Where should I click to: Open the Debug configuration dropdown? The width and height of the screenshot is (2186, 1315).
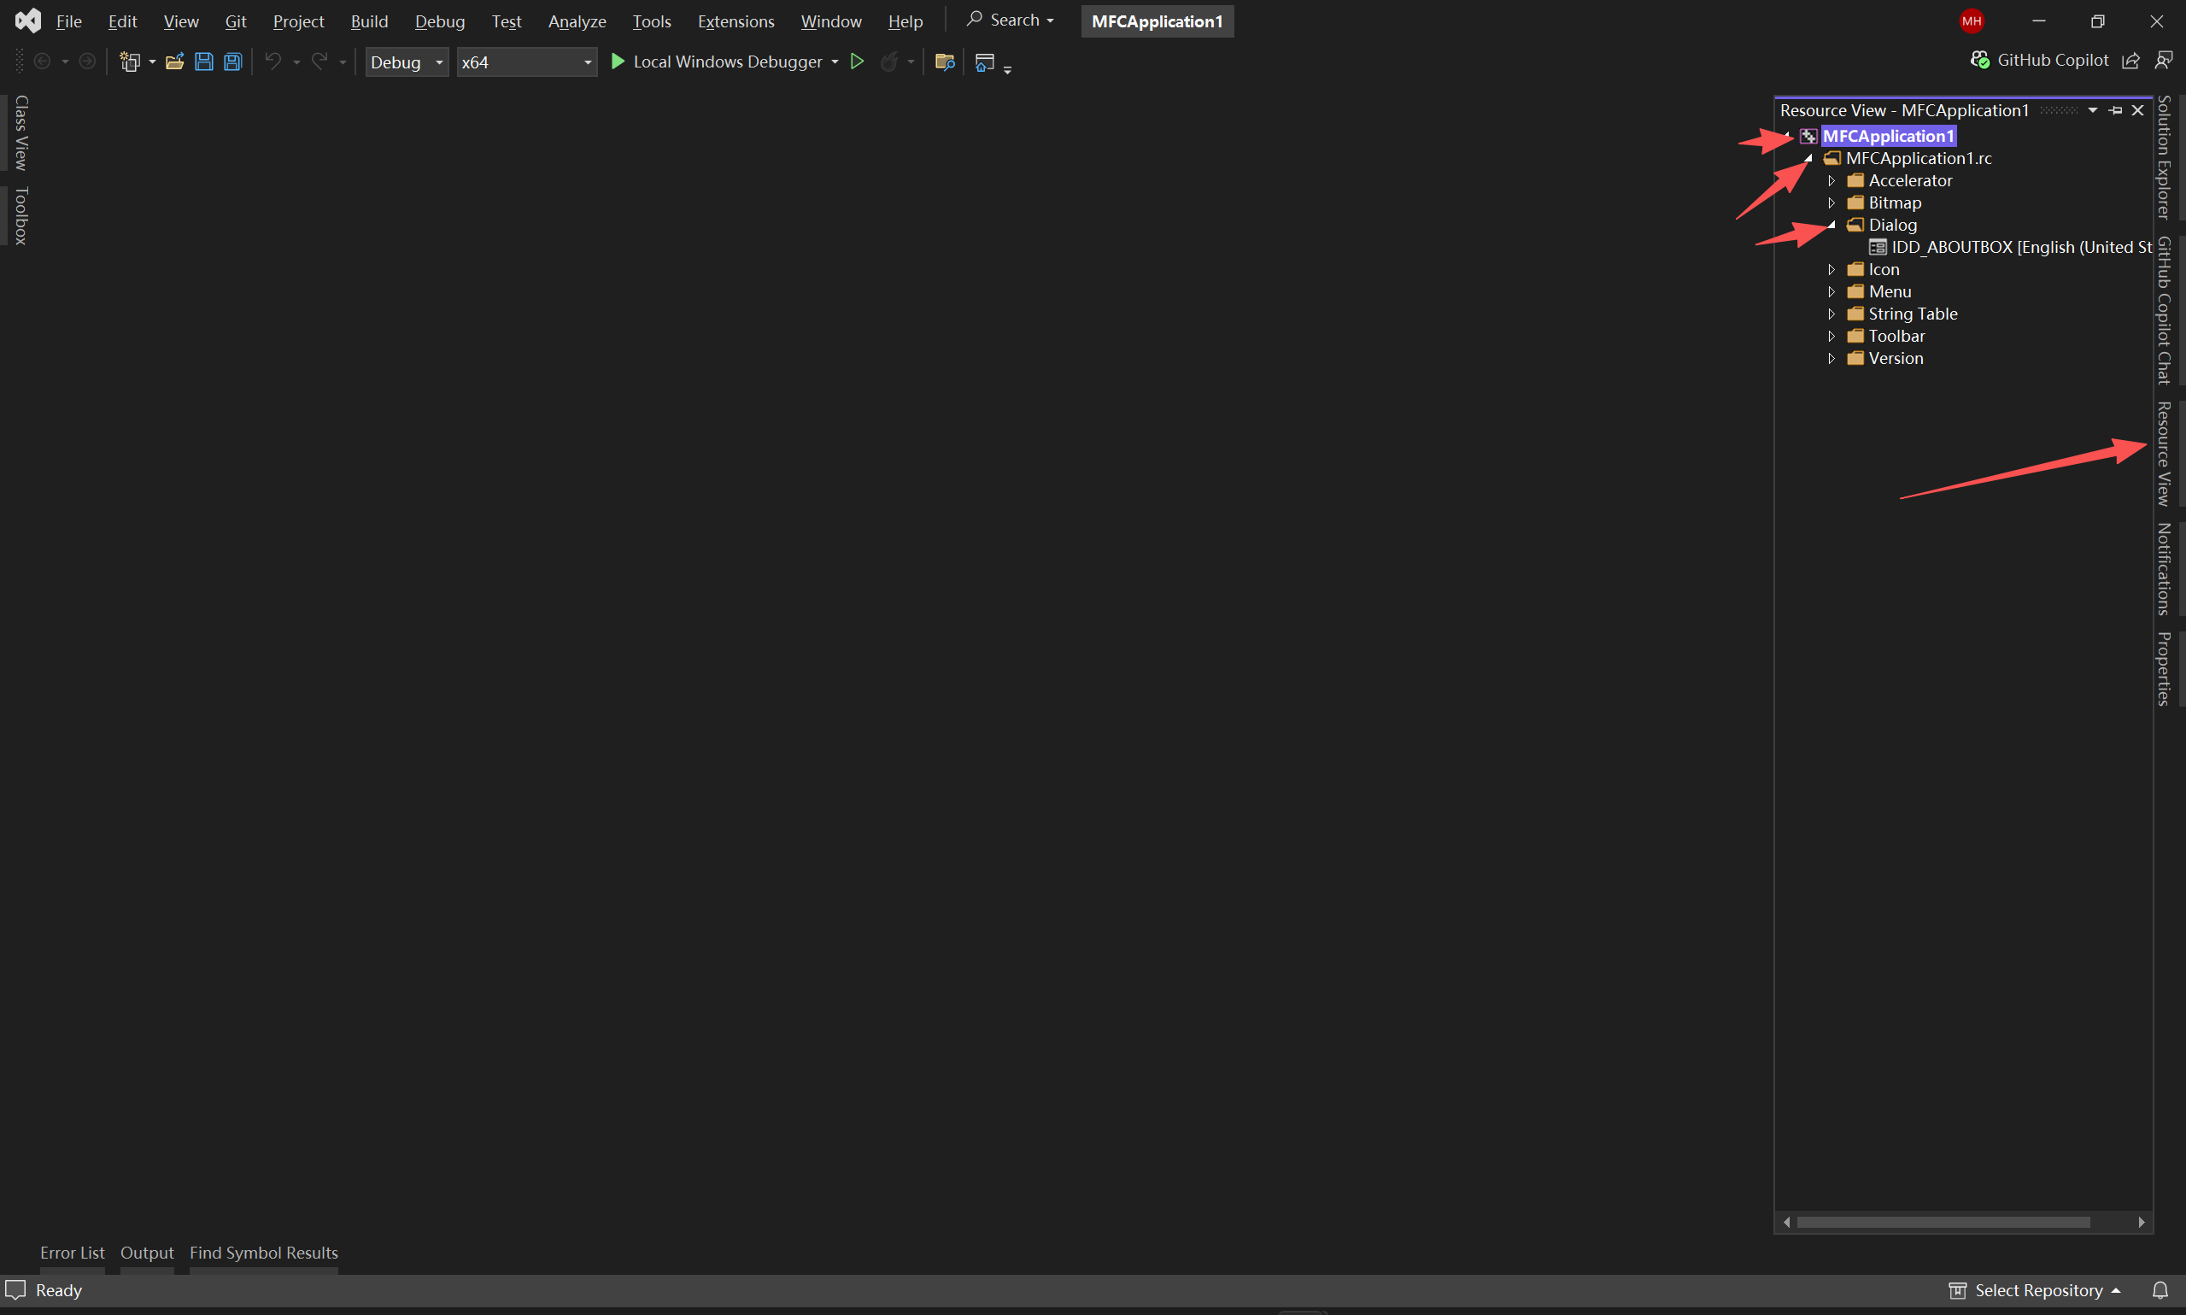pos(407,62)
